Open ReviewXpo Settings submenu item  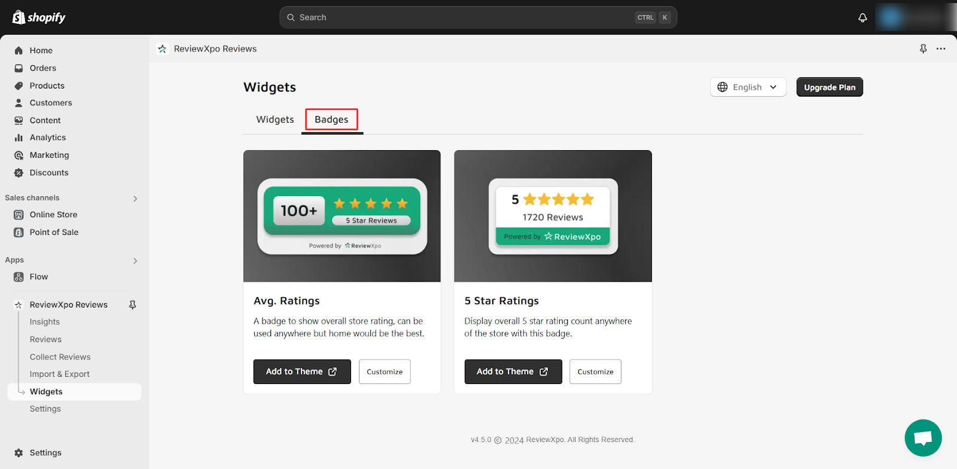coord(45,409)
